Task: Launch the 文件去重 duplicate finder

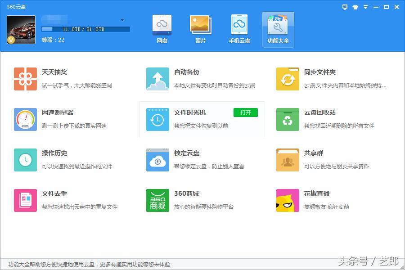Action: pyautogui.click(x=25, y=200)
